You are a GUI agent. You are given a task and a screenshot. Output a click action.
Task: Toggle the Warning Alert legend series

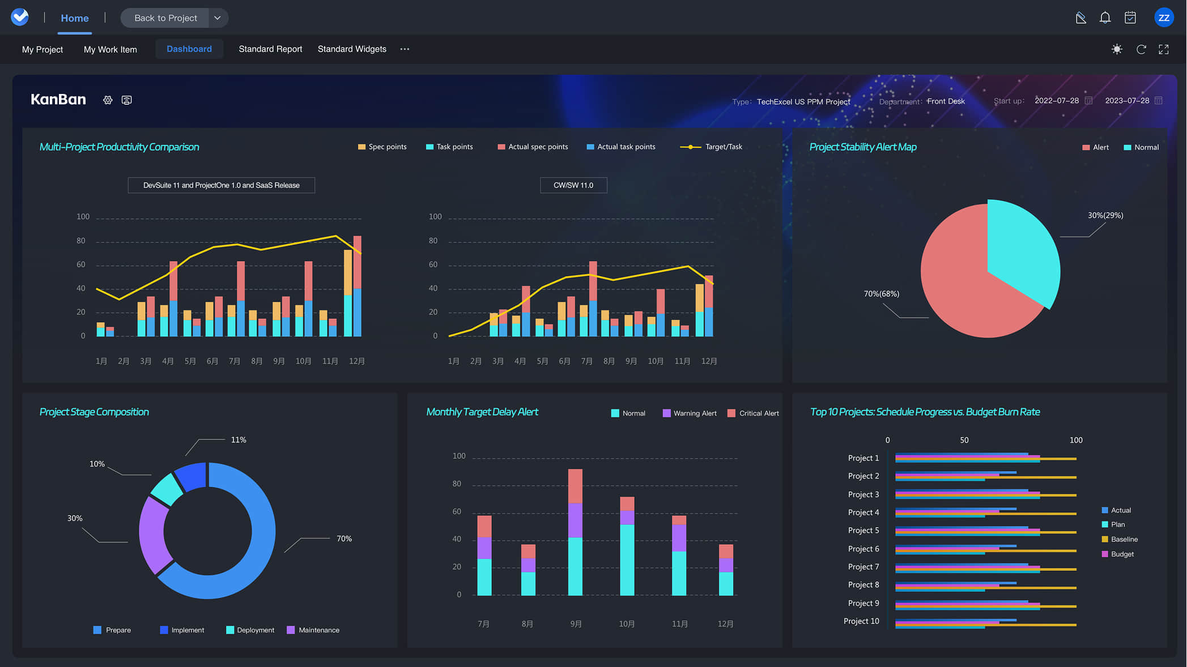coord(690,413)
